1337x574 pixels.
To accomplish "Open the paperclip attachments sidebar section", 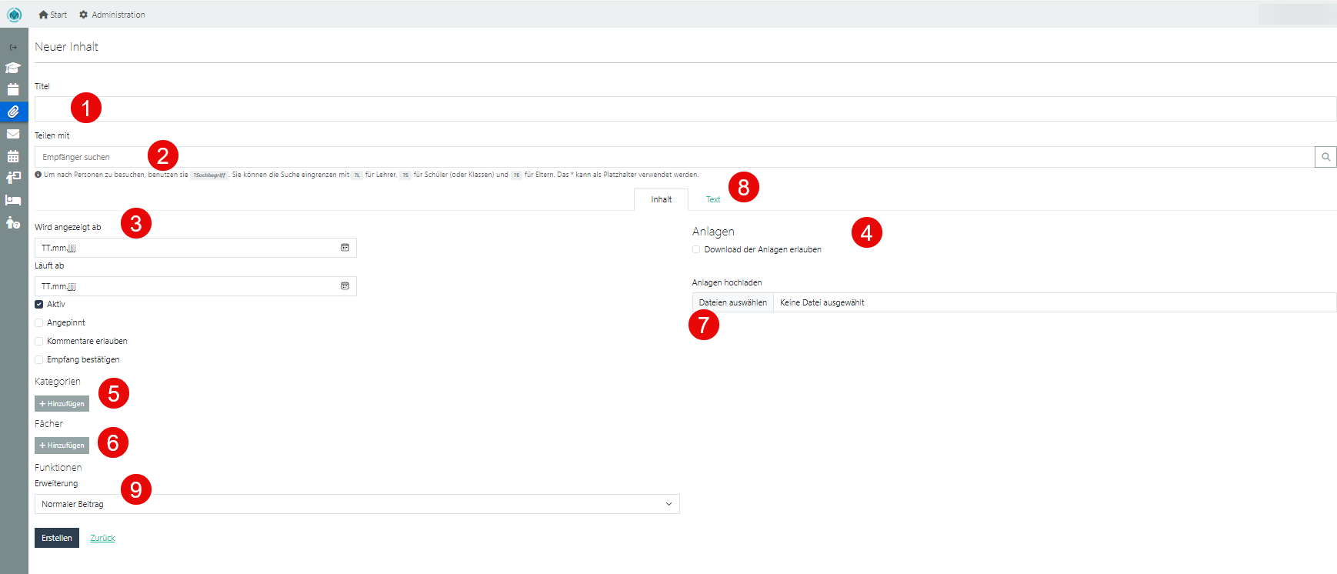I will 13,112.
